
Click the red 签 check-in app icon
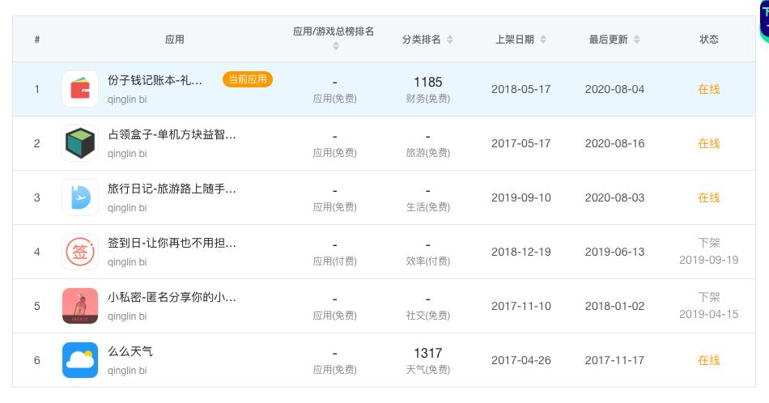(x=80, y=252)
